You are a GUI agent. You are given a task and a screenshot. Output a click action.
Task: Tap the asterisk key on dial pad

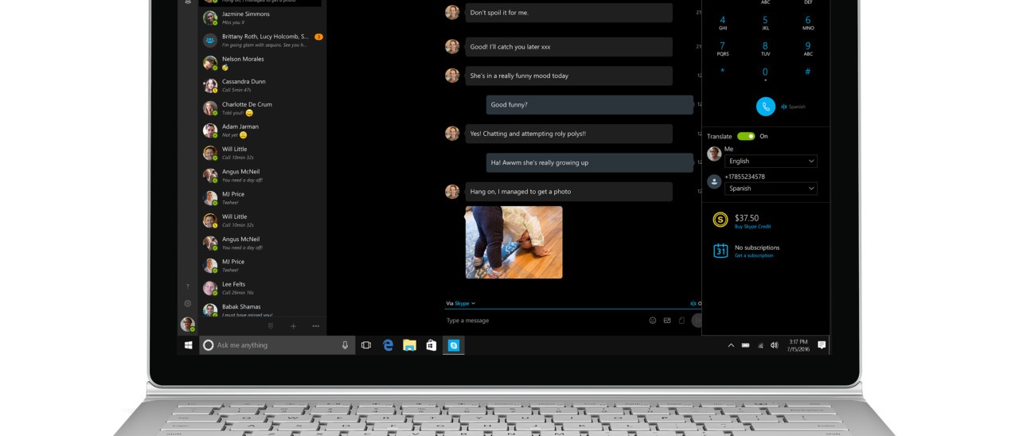[x=723, y=72]
